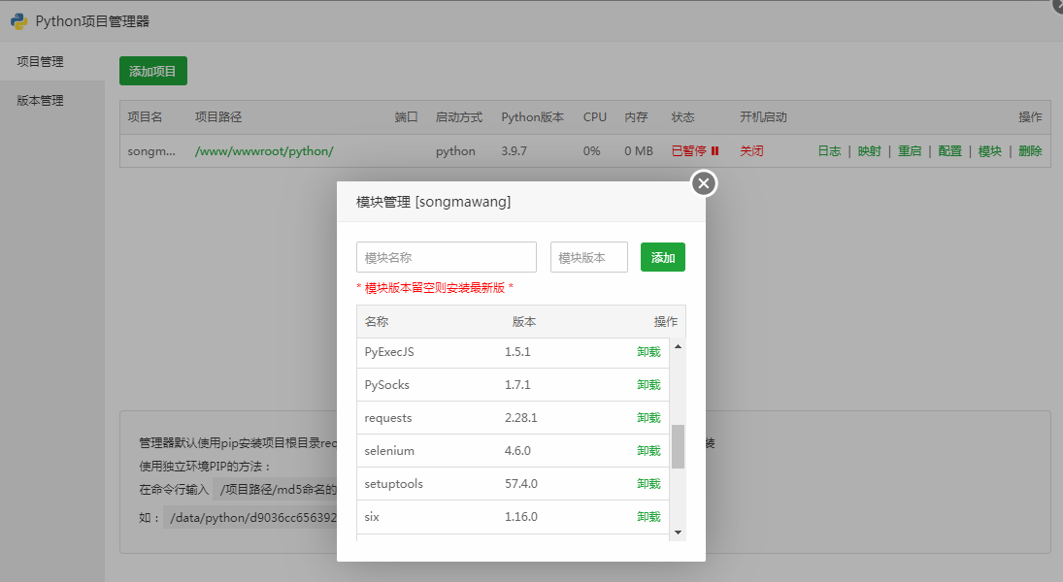Click the green 添加 button
The width and height of the screenshot is (1063, 582).
click(663, 257)
